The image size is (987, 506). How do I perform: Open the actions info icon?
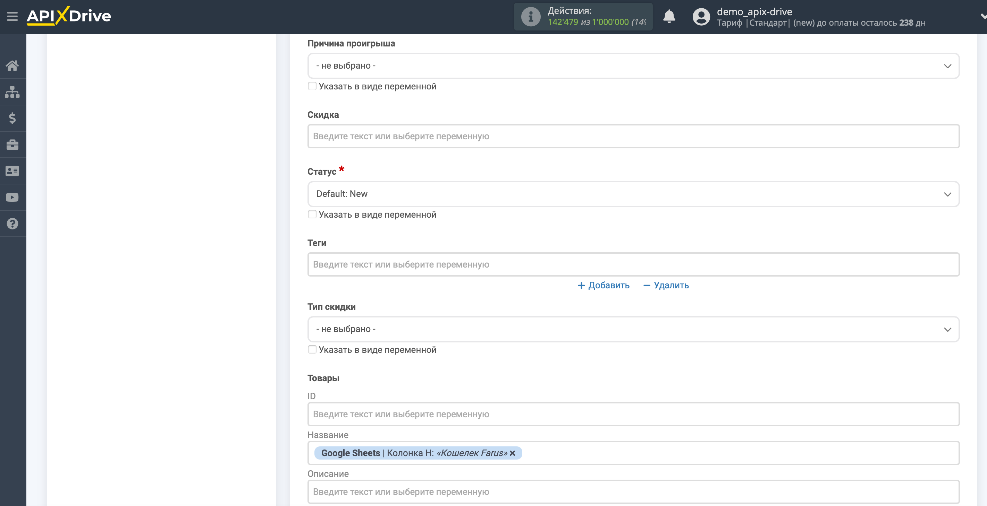531,16
